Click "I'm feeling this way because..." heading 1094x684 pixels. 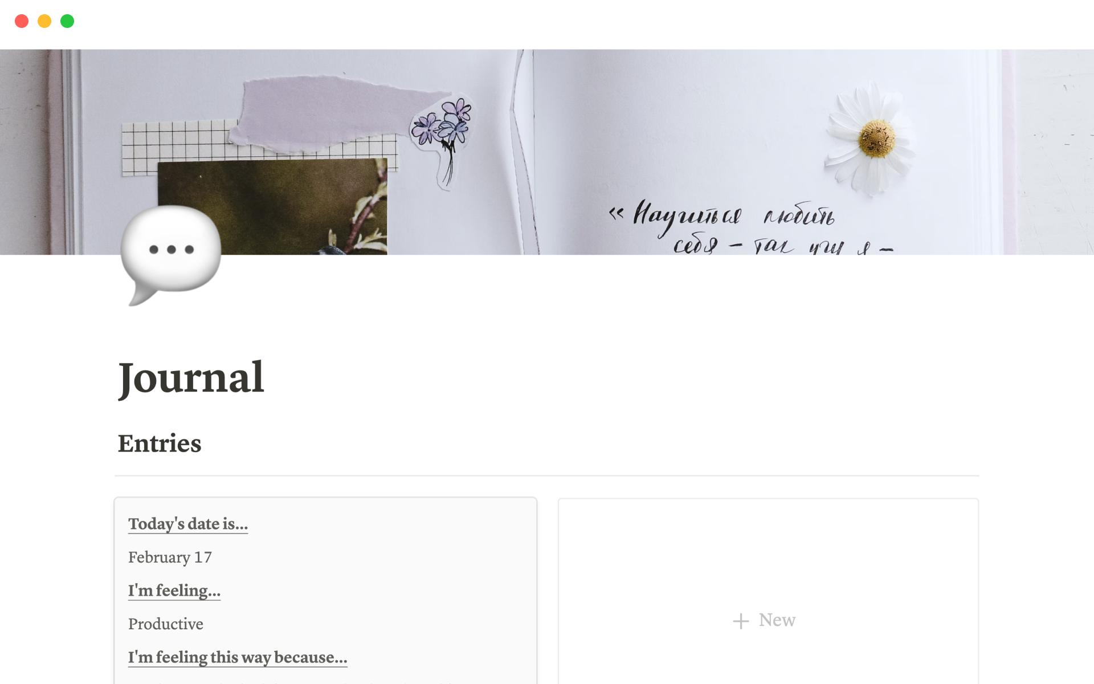[x=238, y=657]
